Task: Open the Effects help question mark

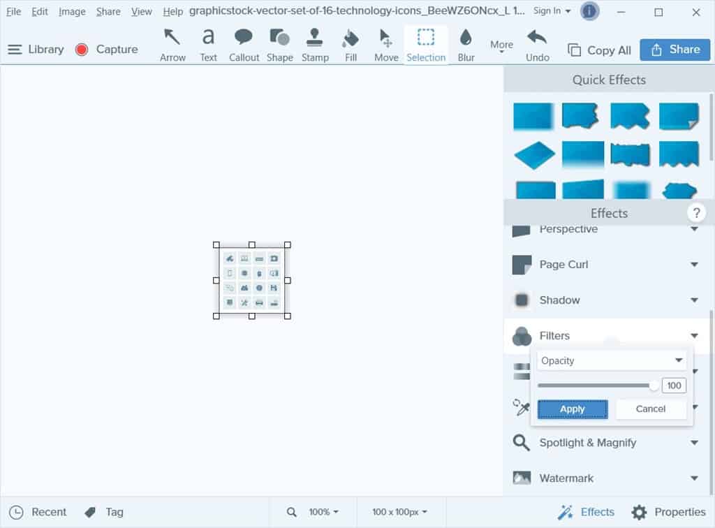Action: [696, 213]
